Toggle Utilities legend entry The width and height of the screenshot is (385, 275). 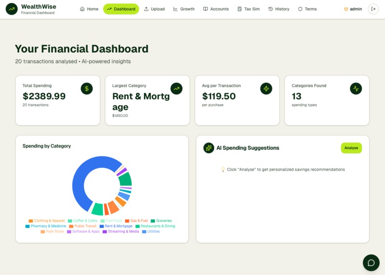(x=151, y=231)
